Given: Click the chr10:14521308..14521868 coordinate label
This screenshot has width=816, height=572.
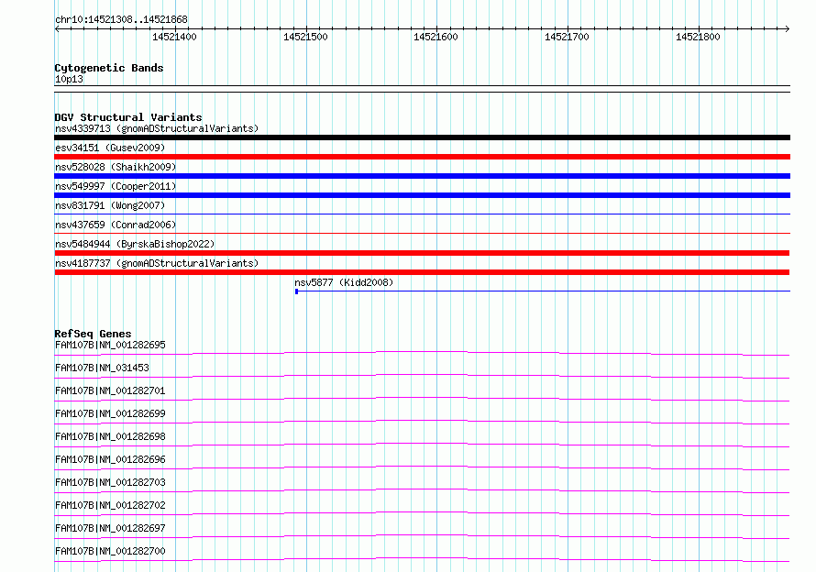Looking at the screenshot, I should [x=121, y=19].
